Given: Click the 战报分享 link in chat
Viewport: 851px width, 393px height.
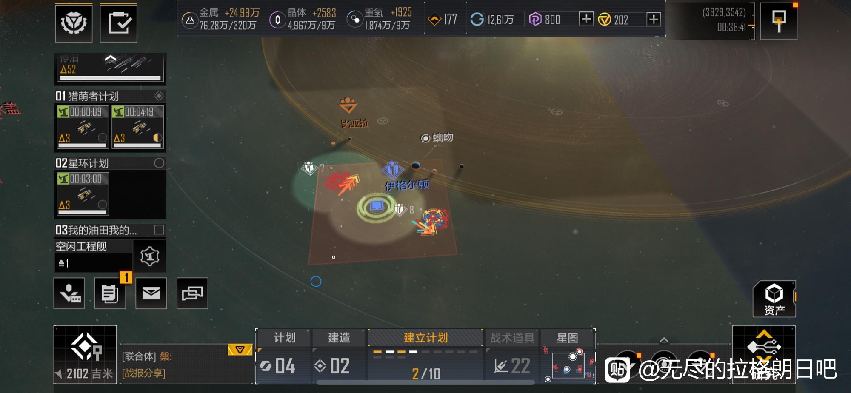Looking at the screenshot, I should (144, 373).
